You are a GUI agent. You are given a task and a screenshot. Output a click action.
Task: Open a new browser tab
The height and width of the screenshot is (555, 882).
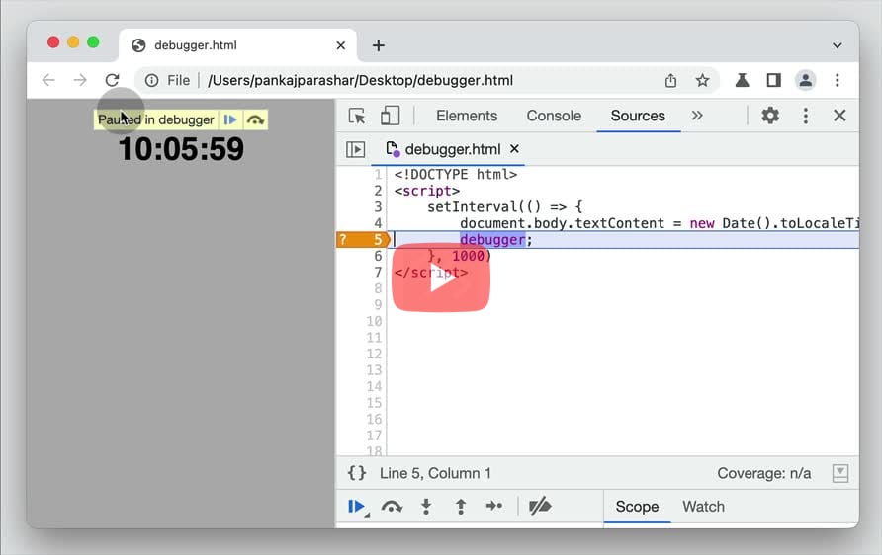click(x=379, y=45)
